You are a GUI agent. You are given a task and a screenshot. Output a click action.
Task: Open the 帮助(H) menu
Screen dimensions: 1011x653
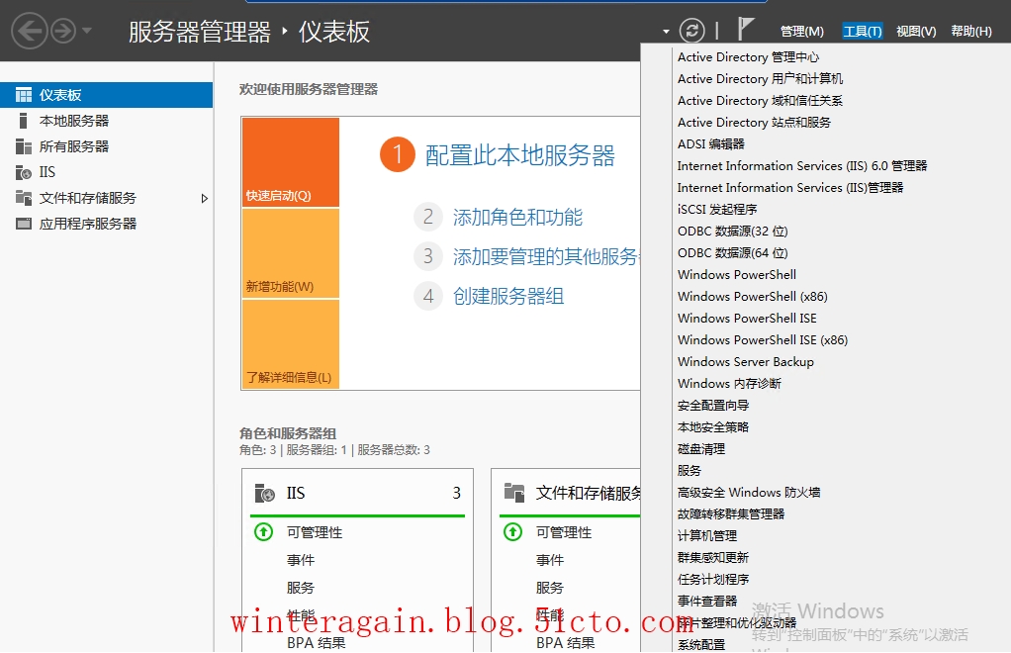coord(971,31)
